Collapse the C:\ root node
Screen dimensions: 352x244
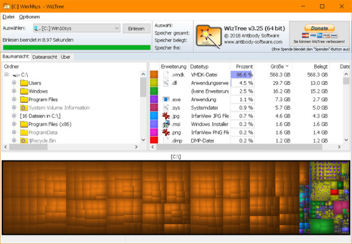tap(6, 74)
